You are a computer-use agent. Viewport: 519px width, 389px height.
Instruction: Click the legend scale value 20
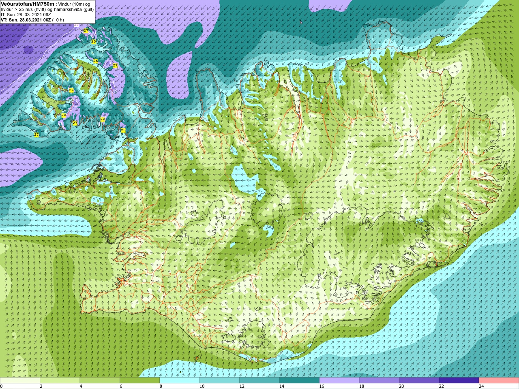401,387
